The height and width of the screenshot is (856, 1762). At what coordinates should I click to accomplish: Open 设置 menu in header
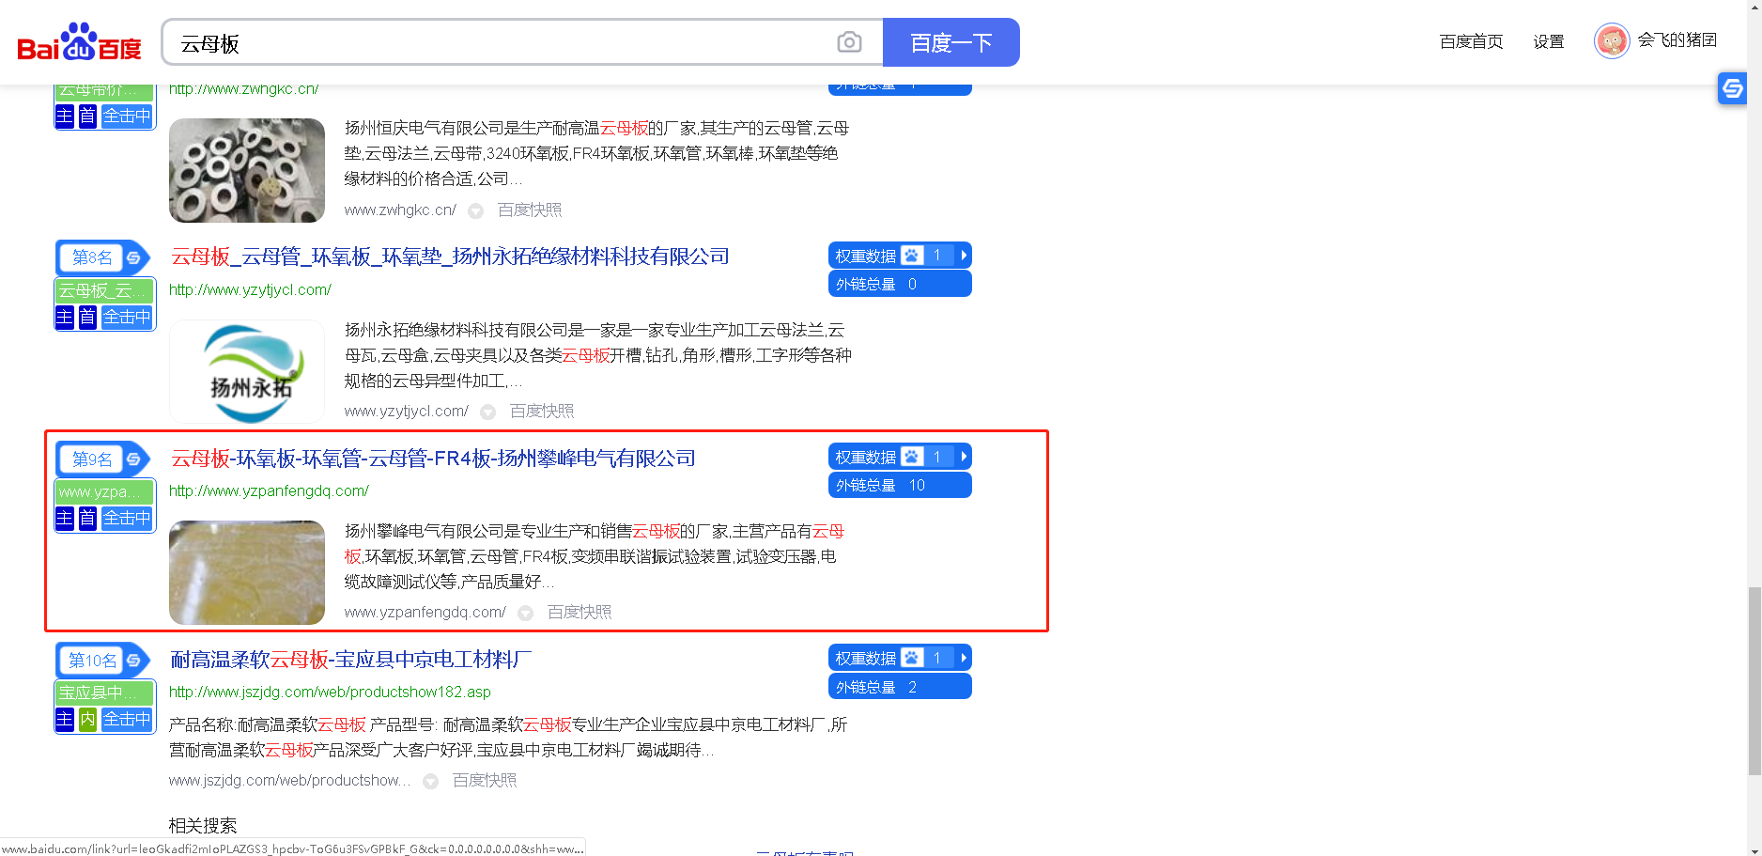[x=1548, y=41]
